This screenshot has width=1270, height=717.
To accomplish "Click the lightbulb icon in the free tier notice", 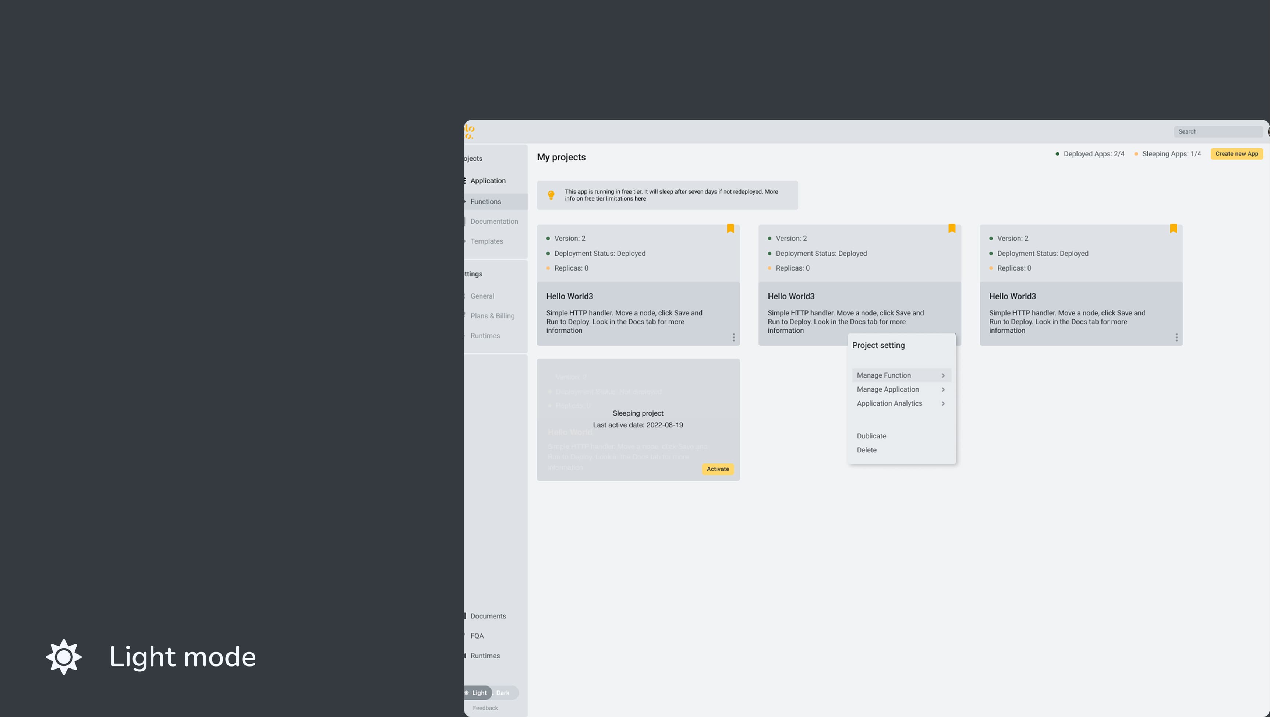I will coord(551,195).
